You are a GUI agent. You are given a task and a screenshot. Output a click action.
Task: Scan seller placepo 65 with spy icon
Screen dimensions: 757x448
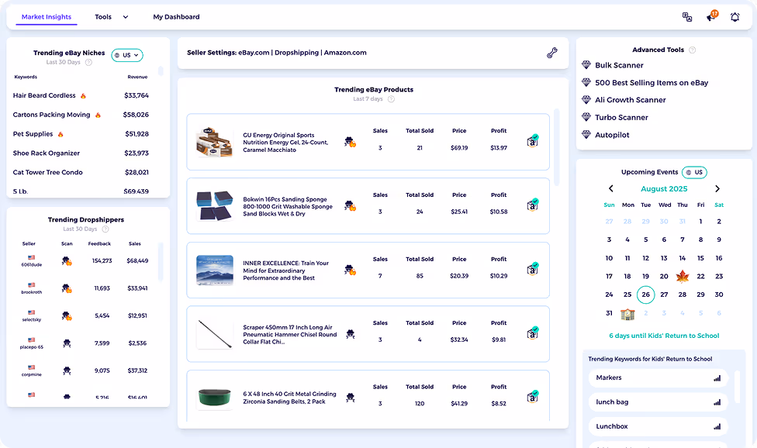[x=67, y=343]
